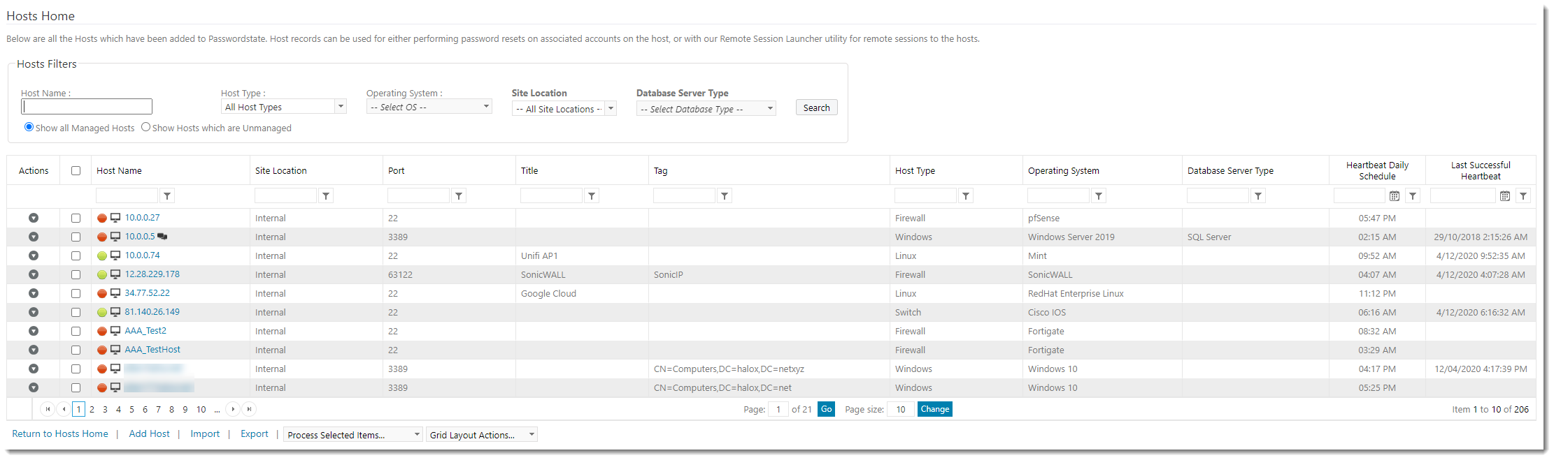Select Show Hosts which are Unmanaged
Image resolution: width=1554 pixels, height=460 pixels.
tap(145, 127)
